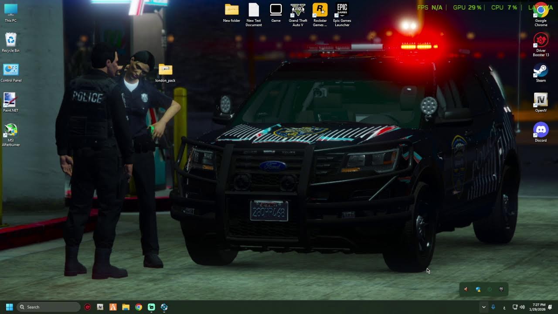The width and height of the screenshot is (558, 314).
Task: Click the microphone icon in system tray
Action: pyautogui.click(x=493, y=307)
